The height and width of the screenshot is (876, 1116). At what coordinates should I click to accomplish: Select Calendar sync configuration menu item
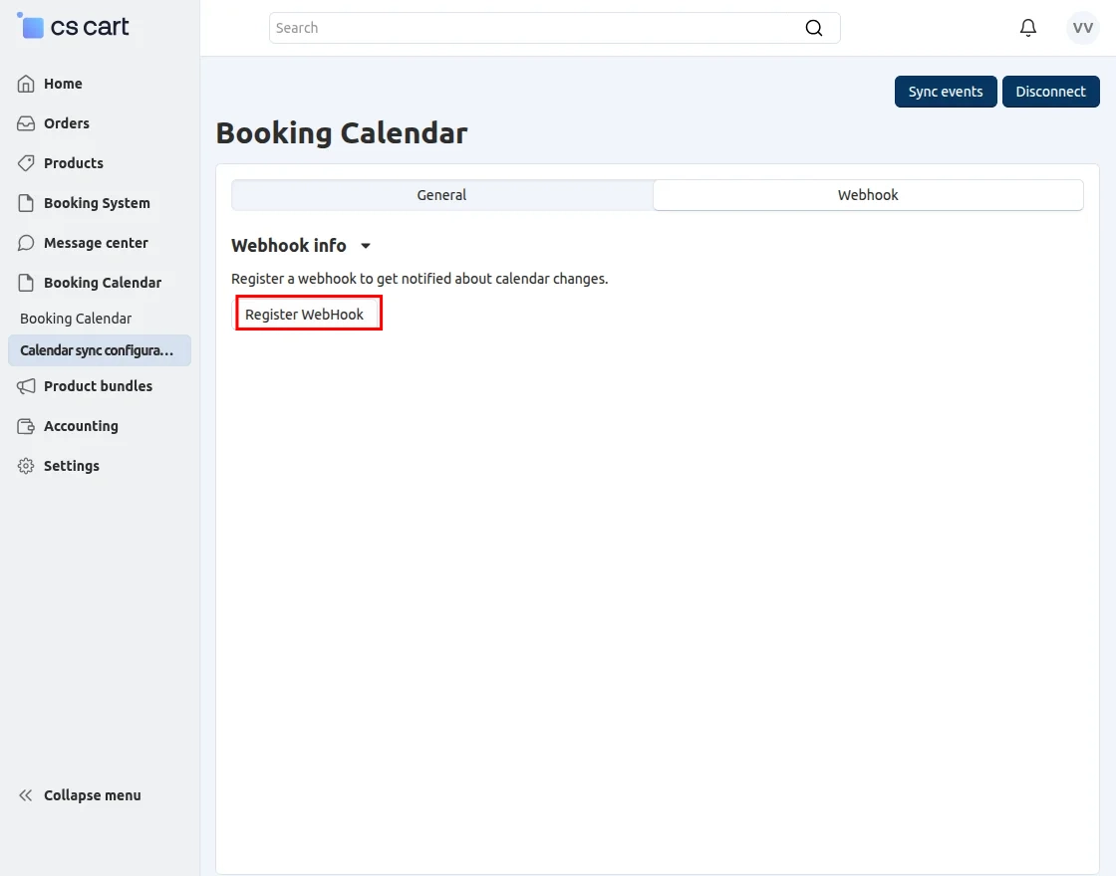tap(95, 350)
